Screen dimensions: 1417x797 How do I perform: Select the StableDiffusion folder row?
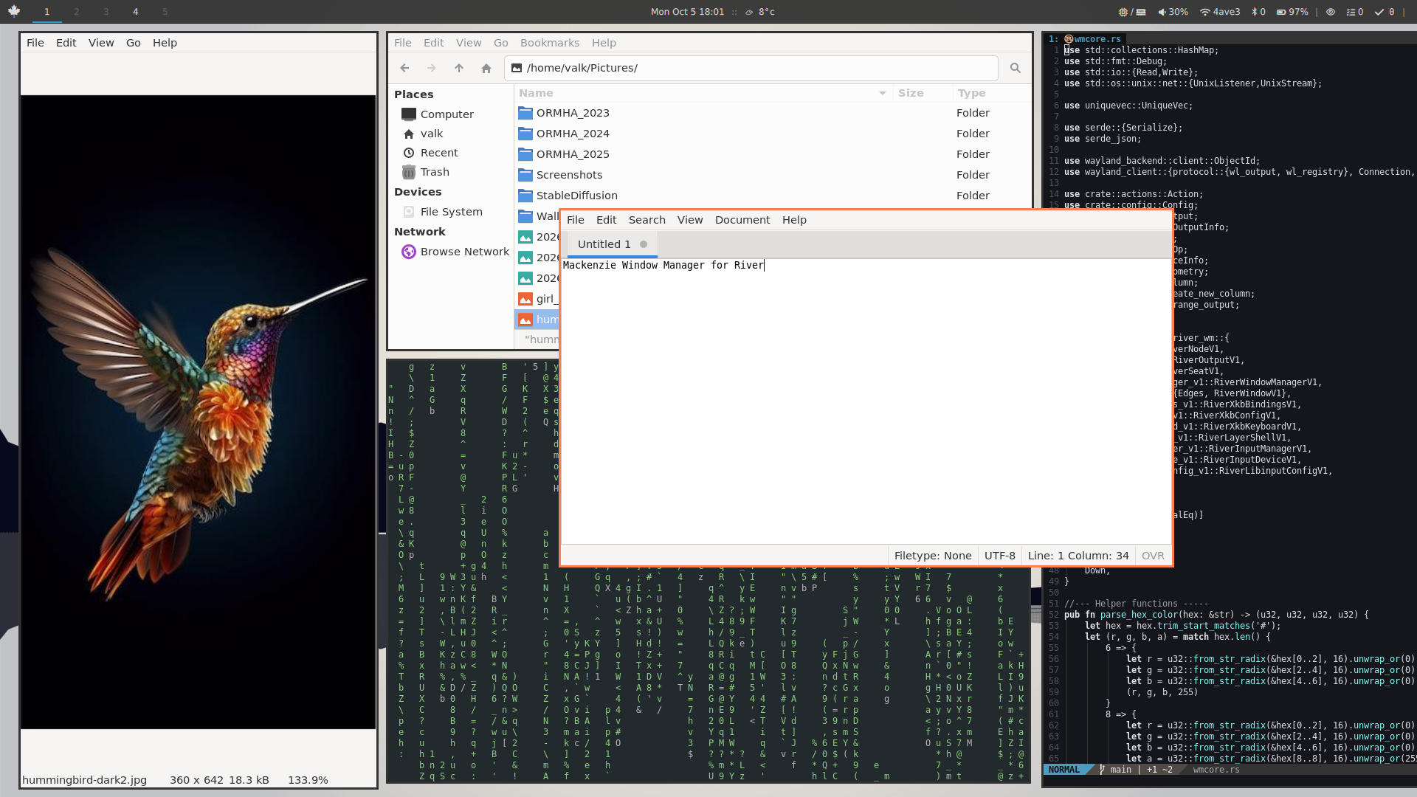[x=773, y=196]
